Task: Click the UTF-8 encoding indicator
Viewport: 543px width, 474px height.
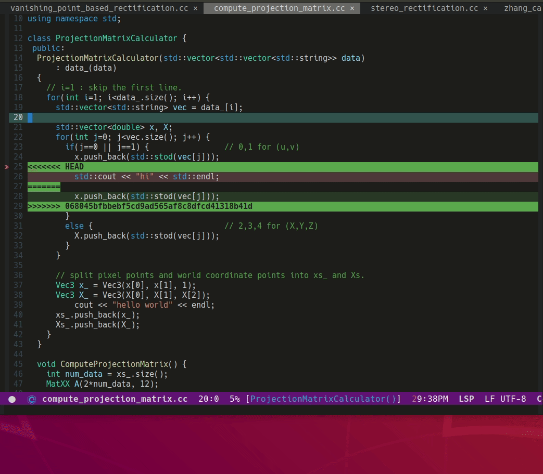Action: click(x=513, y=399)
